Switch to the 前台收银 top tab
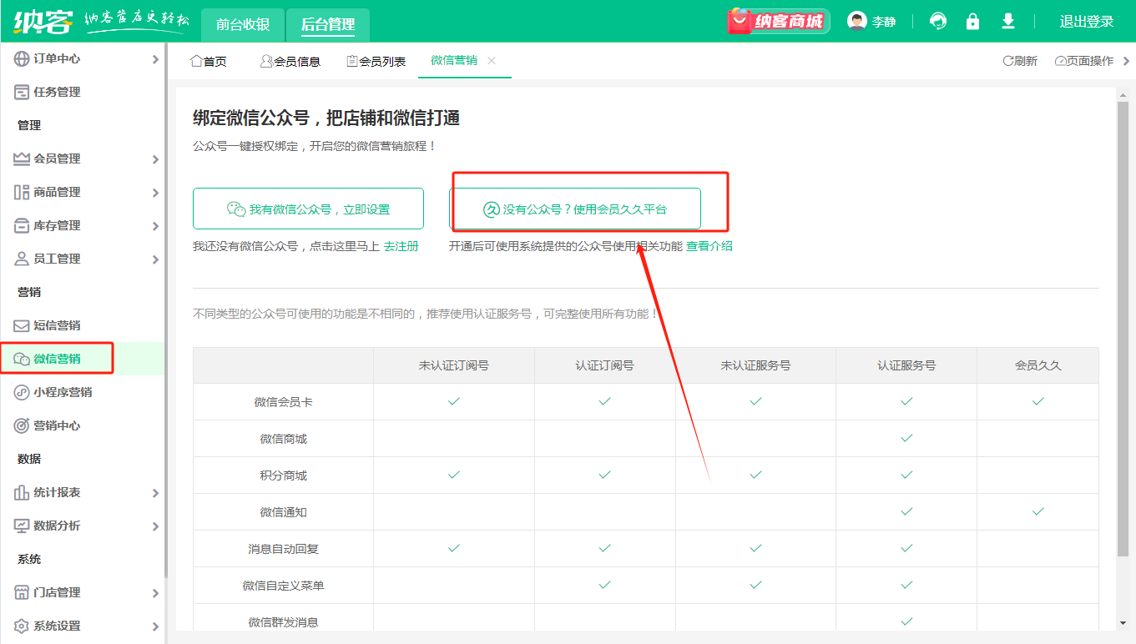This screenshot has height=644, width=1136. (x=243, y=24)
